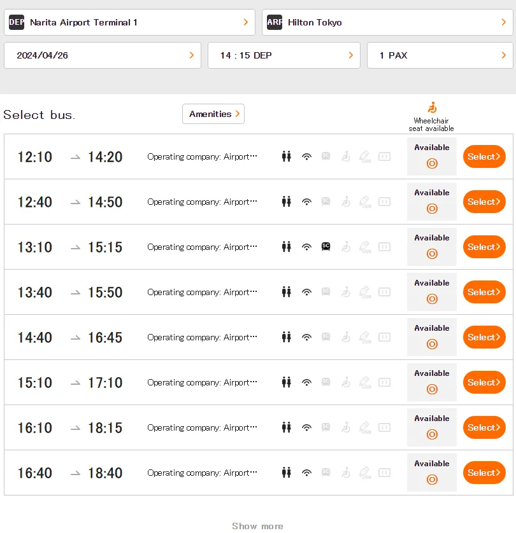Click Wi-Fi icon on 12:40 bus row
Image resolution: width=516 pixels, height=533 pixels.
click(306, 202)
